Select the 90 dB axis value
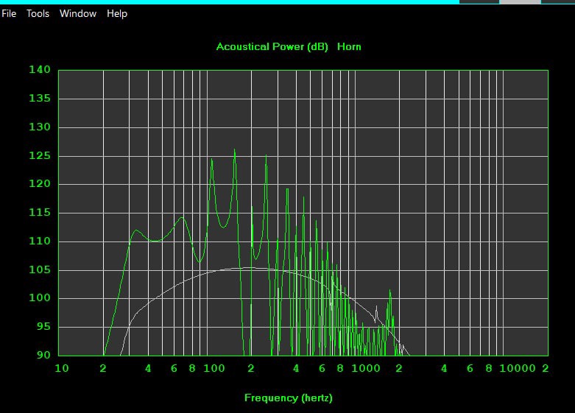The height and width of the screenshot is (413, 575). (x=43, y=355)
